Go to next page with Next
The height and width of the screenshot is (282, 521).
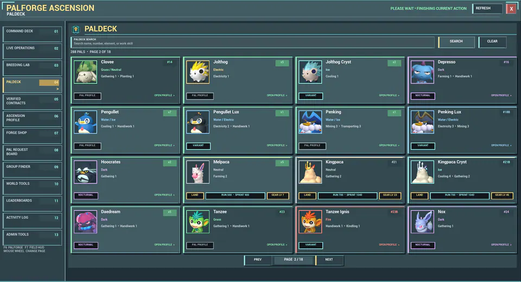pyautogui.click(x=329, y=260)
